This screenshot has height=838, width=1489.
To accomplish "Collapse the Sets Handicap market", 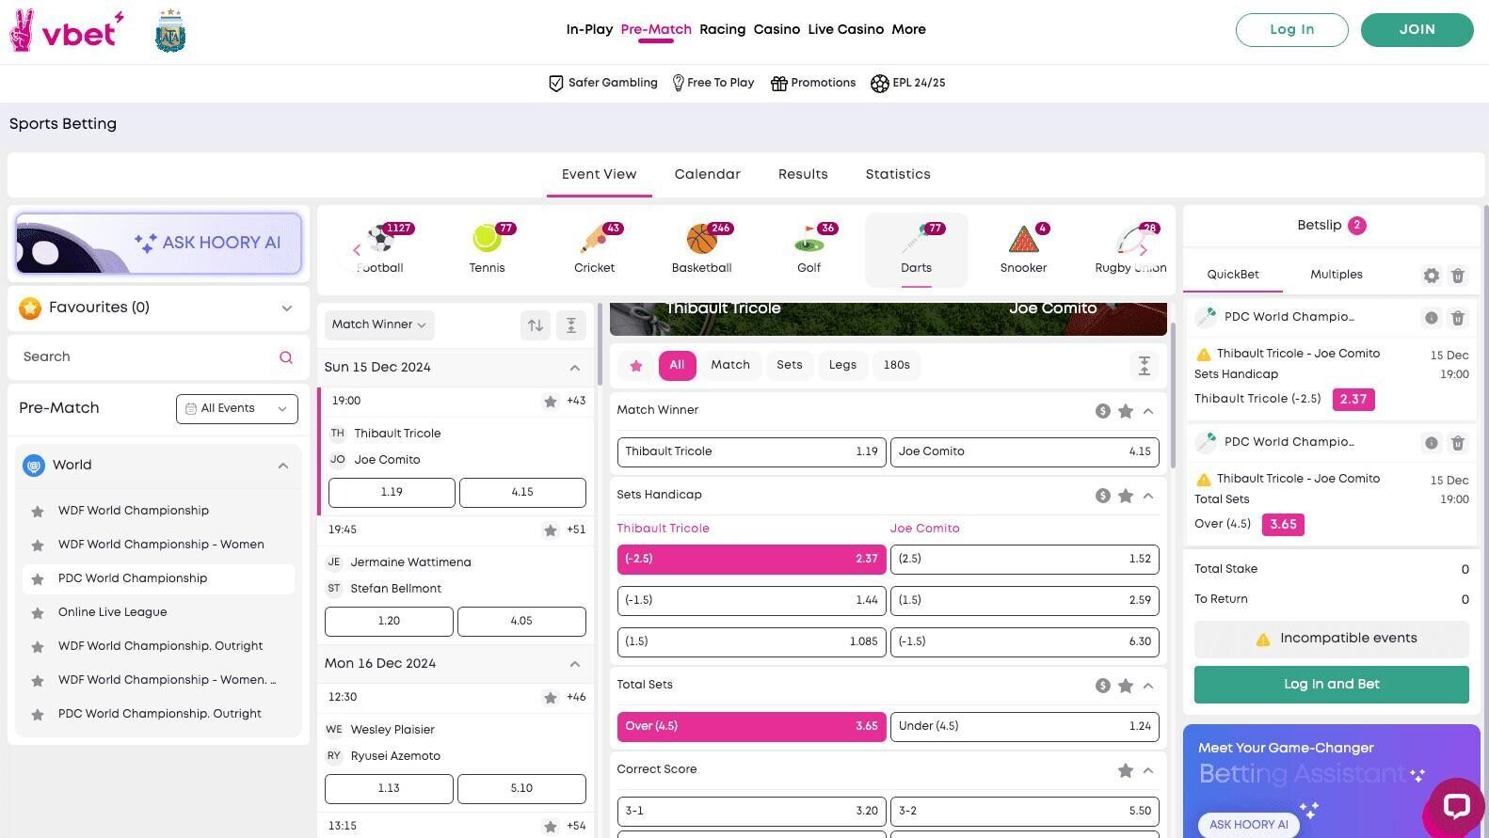I will (1148, 496).
